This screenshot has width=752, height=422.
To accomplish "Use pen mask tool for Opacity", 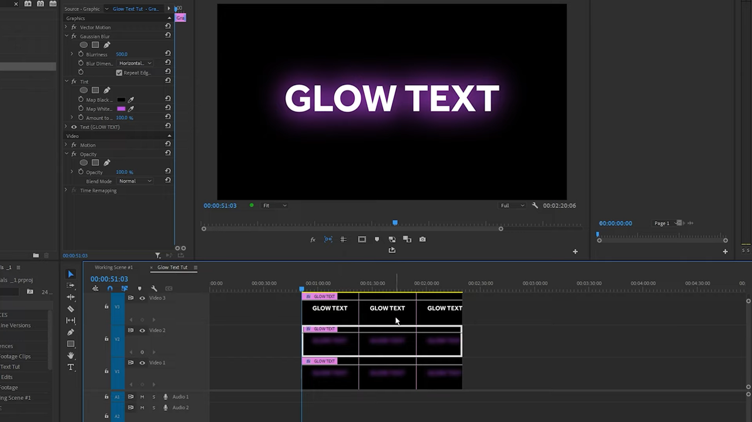I will pos(106,163).
